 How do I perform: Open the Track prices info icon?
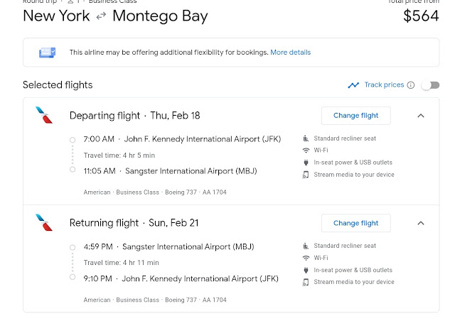tap(411, 85)
